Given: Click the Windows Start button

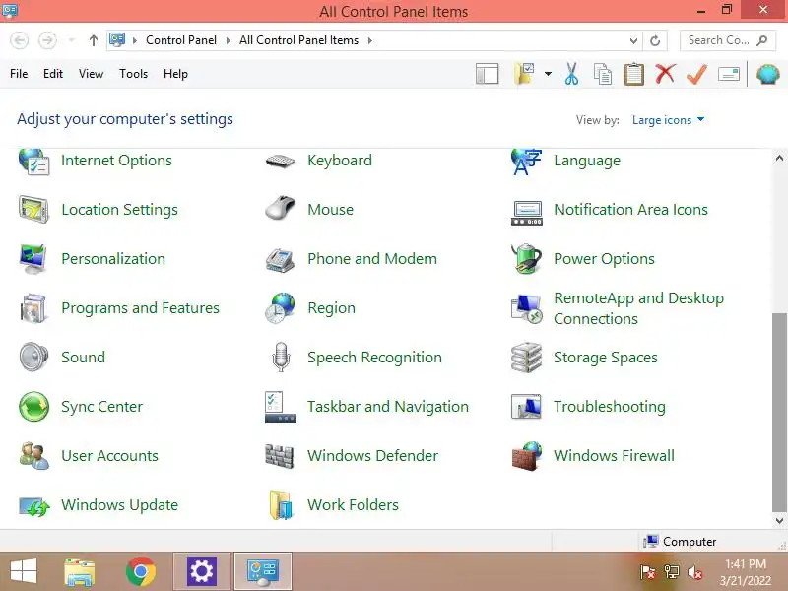Looking at the screenshot, I should coord(24,571).
